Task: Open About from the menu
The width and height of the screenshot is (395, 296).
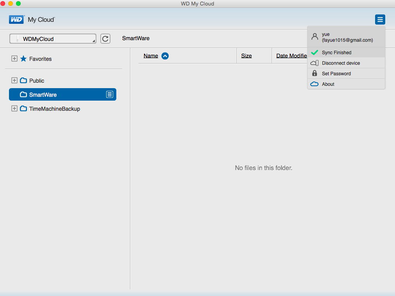Action: (346, 84)
